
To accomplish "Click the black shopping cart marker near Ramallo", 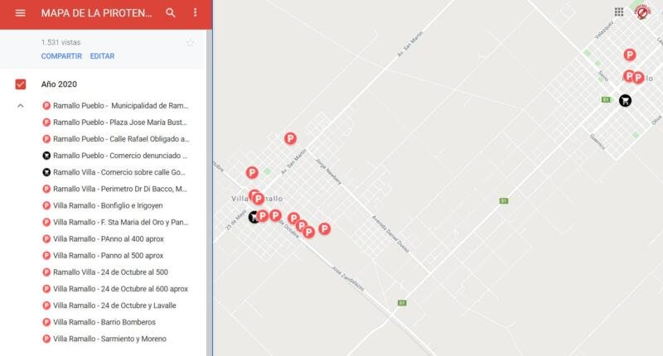I will click(625, 100).
